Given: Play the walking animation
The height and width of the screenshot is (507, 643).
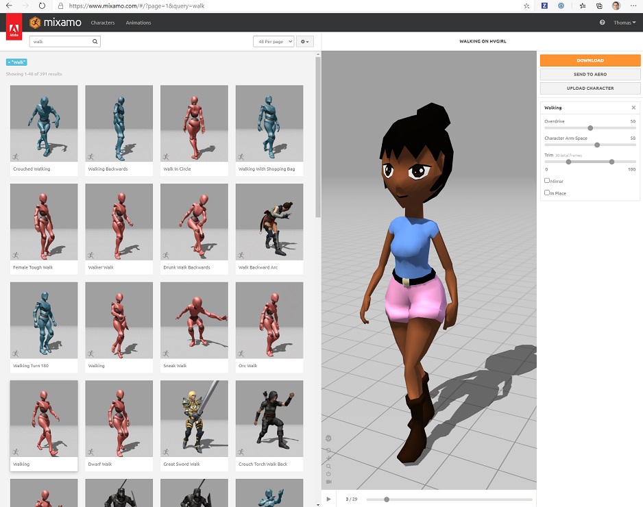Looking at the screenshot, I should [x=328, y=499].
